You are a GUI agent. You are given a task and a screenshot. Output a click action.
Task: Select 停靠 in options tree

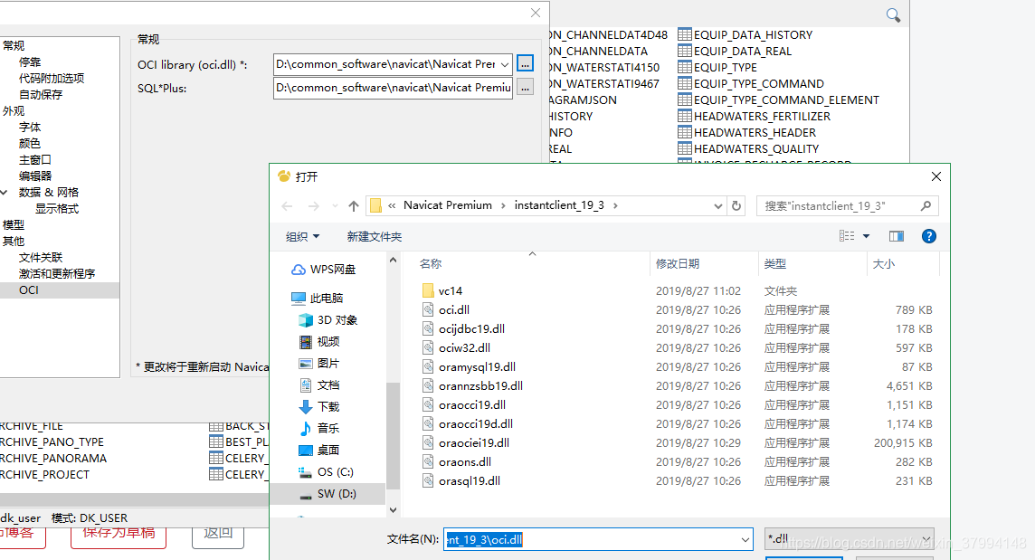tap(30, 62)
